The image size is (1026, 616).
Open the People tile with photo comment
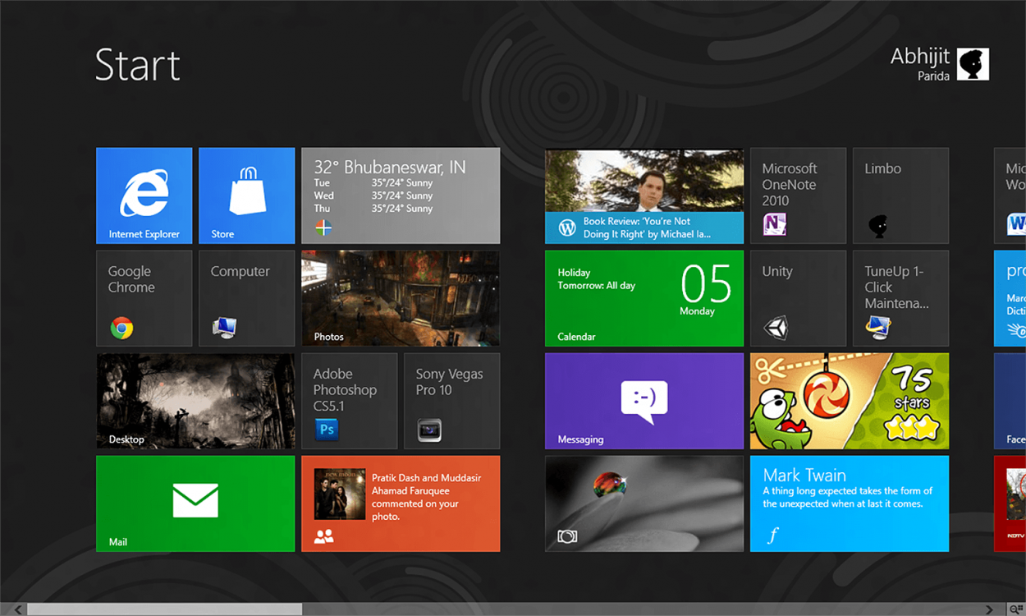(401, 503)
